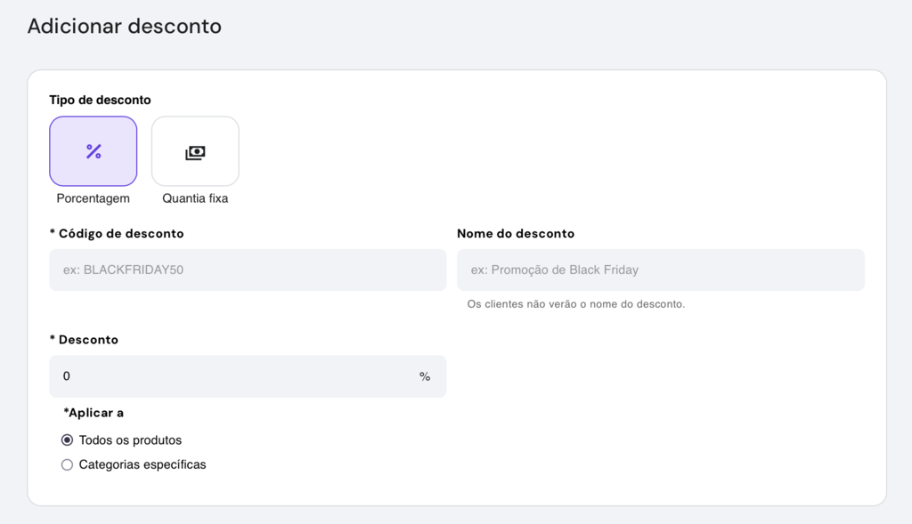
Task: Click the BLACKFRIDAY50 placeholder field
Action: coord(247,270)
